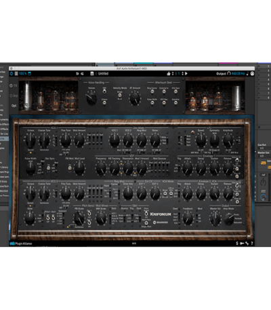The height and width of the screenshot is (310, 271).
Task: Click the Ring Mod Drive knob
Action: click(128, 194)
